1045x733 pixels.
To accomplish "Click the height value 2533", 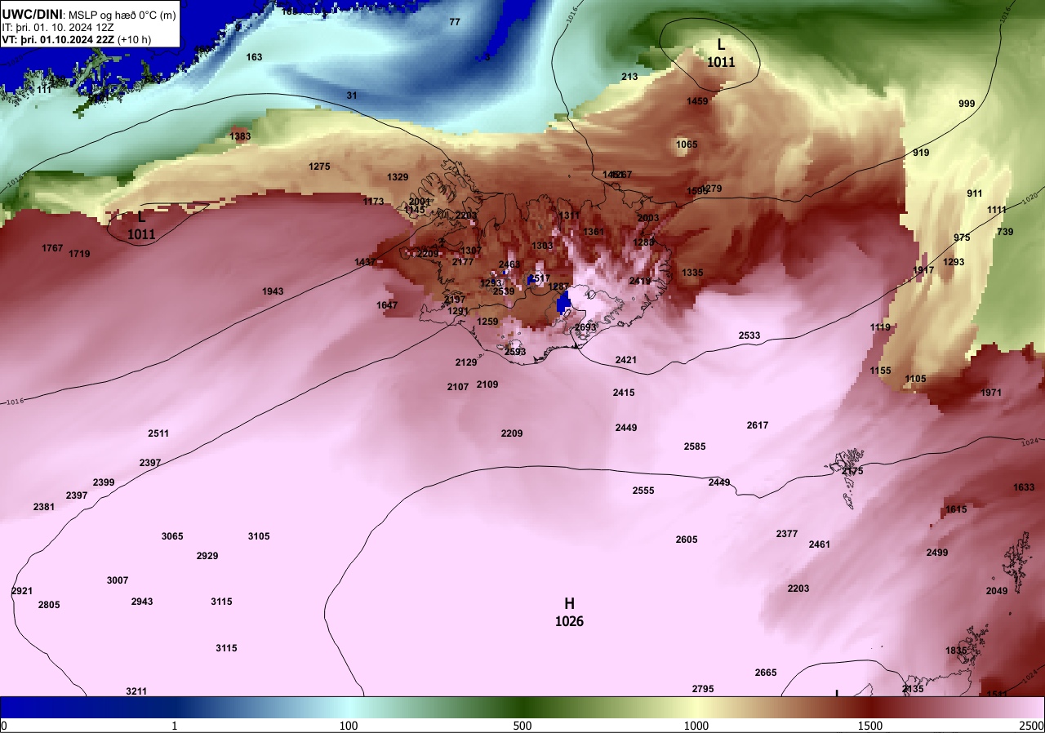I will pyautogui.click(x=749, y=335).
